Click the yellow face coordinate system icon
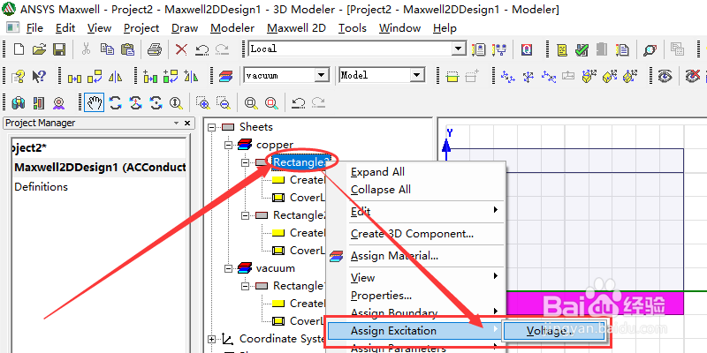This screenshot has width=707, height=353. point(589,77)
